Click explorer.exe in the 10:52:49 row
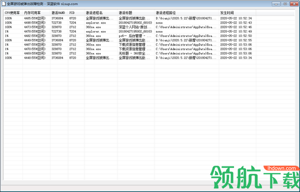This screenshot has width=300, height=192. click(95, 31)
